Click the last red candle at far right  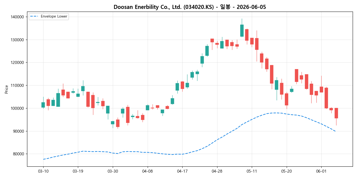tap(336, 113)
